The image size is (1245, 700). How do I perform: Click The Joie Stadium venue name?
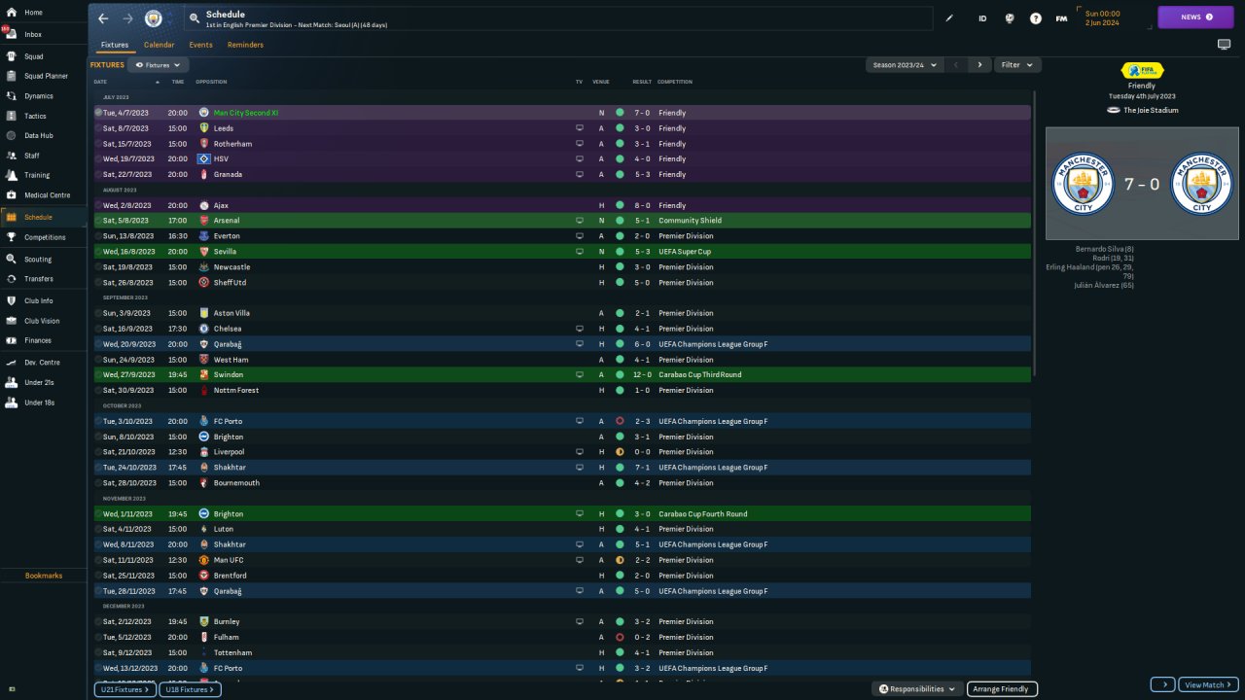1151,111
